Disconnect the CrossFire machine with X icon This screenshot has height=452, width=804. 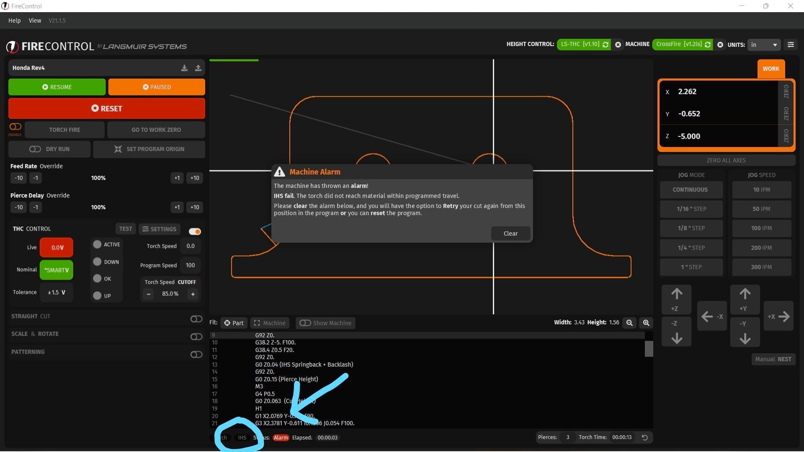(720, 44)
